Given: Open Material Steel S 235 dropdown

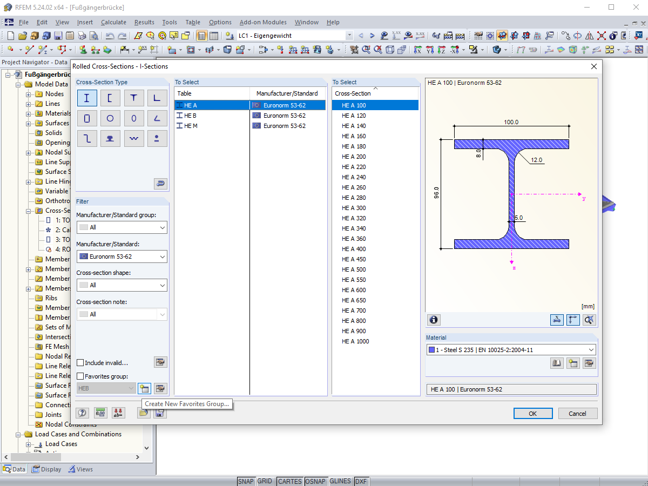Looking at the screenshot, I should (x=511, y=350).
